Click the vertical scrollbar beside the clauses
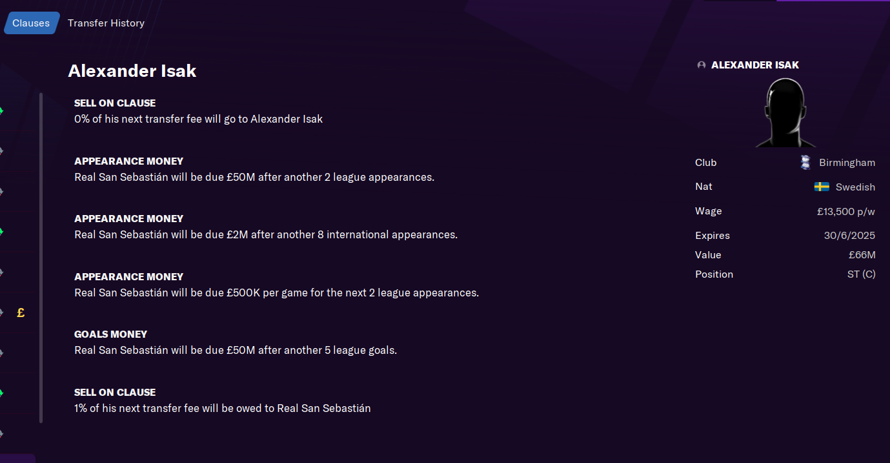890x463 pixels. (x=41, y=258)
